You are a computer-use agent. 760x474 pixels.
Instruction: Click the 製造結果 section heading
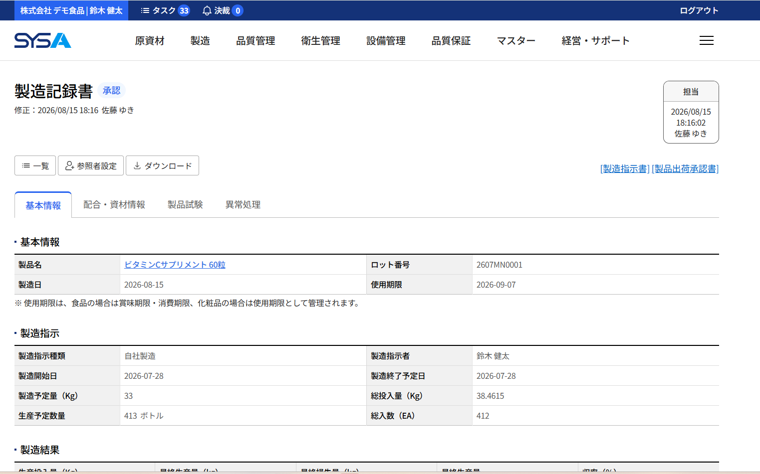39,450
